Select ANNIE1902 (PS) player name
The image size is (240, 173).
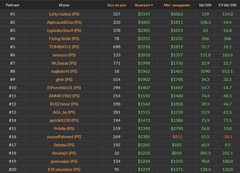(x=64, y=96)
